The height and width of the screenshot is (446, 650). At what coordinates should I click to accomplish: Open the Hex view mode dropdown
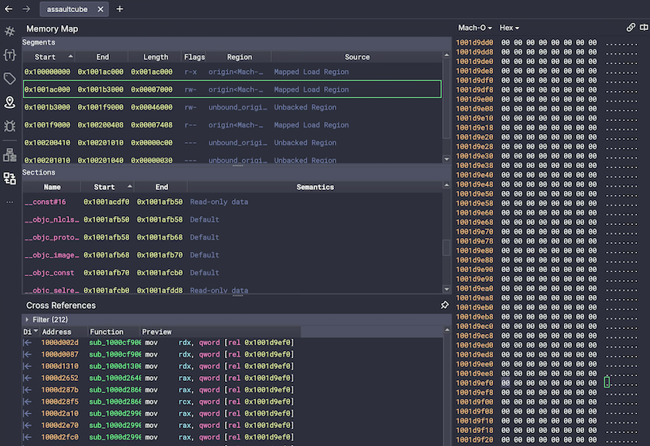pyautogui.click(x=509, y=28)
